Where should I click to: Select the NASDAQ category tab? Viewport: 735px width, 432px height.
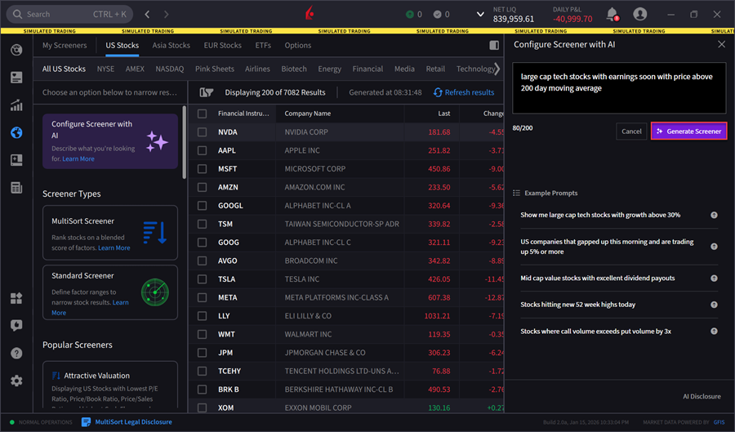coord(170,69)
